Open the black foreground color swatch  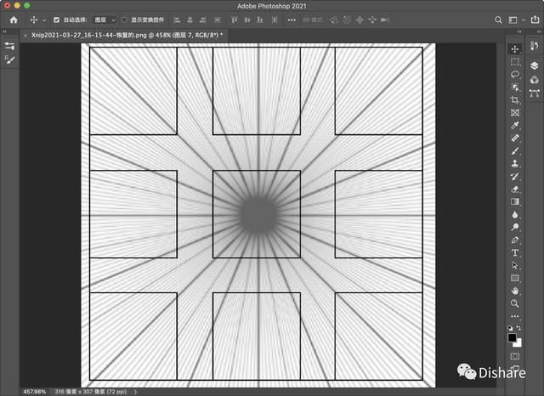[x=512, y=337]
